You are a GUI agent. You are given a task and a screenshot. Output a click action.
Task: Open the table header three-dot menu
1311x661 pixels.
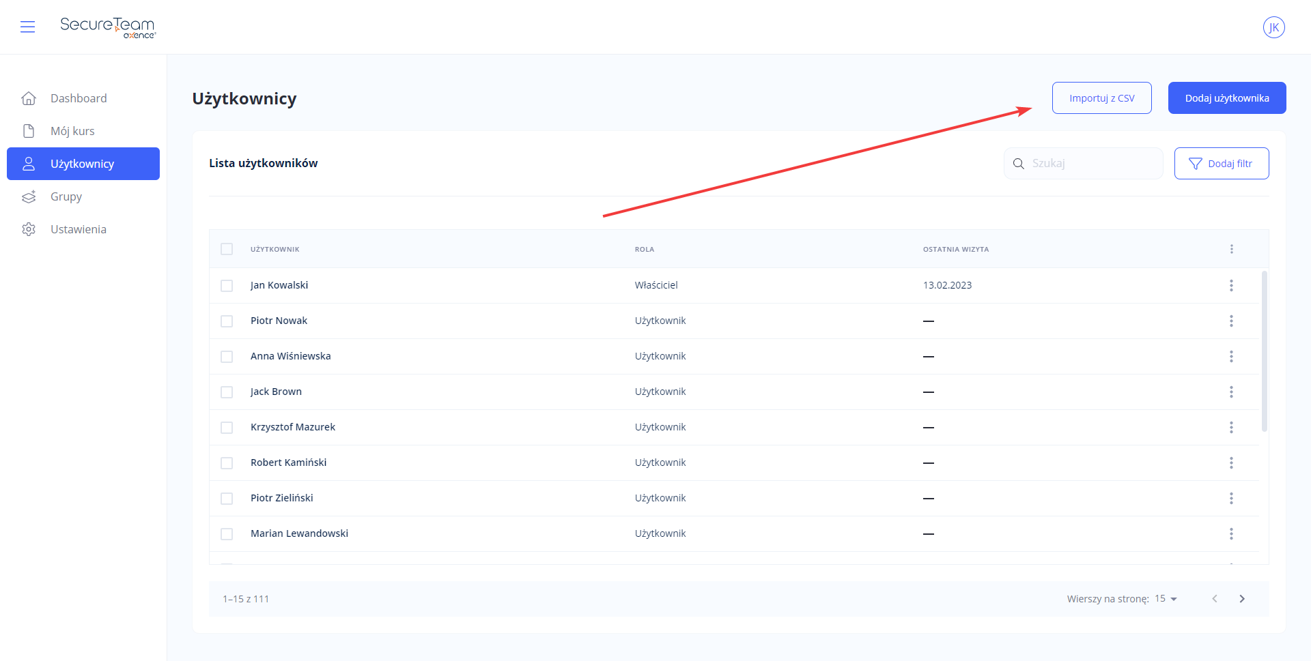[x=1232, y=249]
